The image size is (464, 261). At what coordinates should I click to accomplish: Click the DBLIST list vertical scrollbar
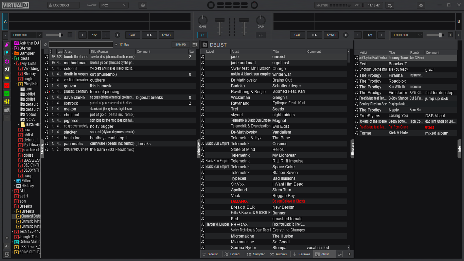(349, 150)
